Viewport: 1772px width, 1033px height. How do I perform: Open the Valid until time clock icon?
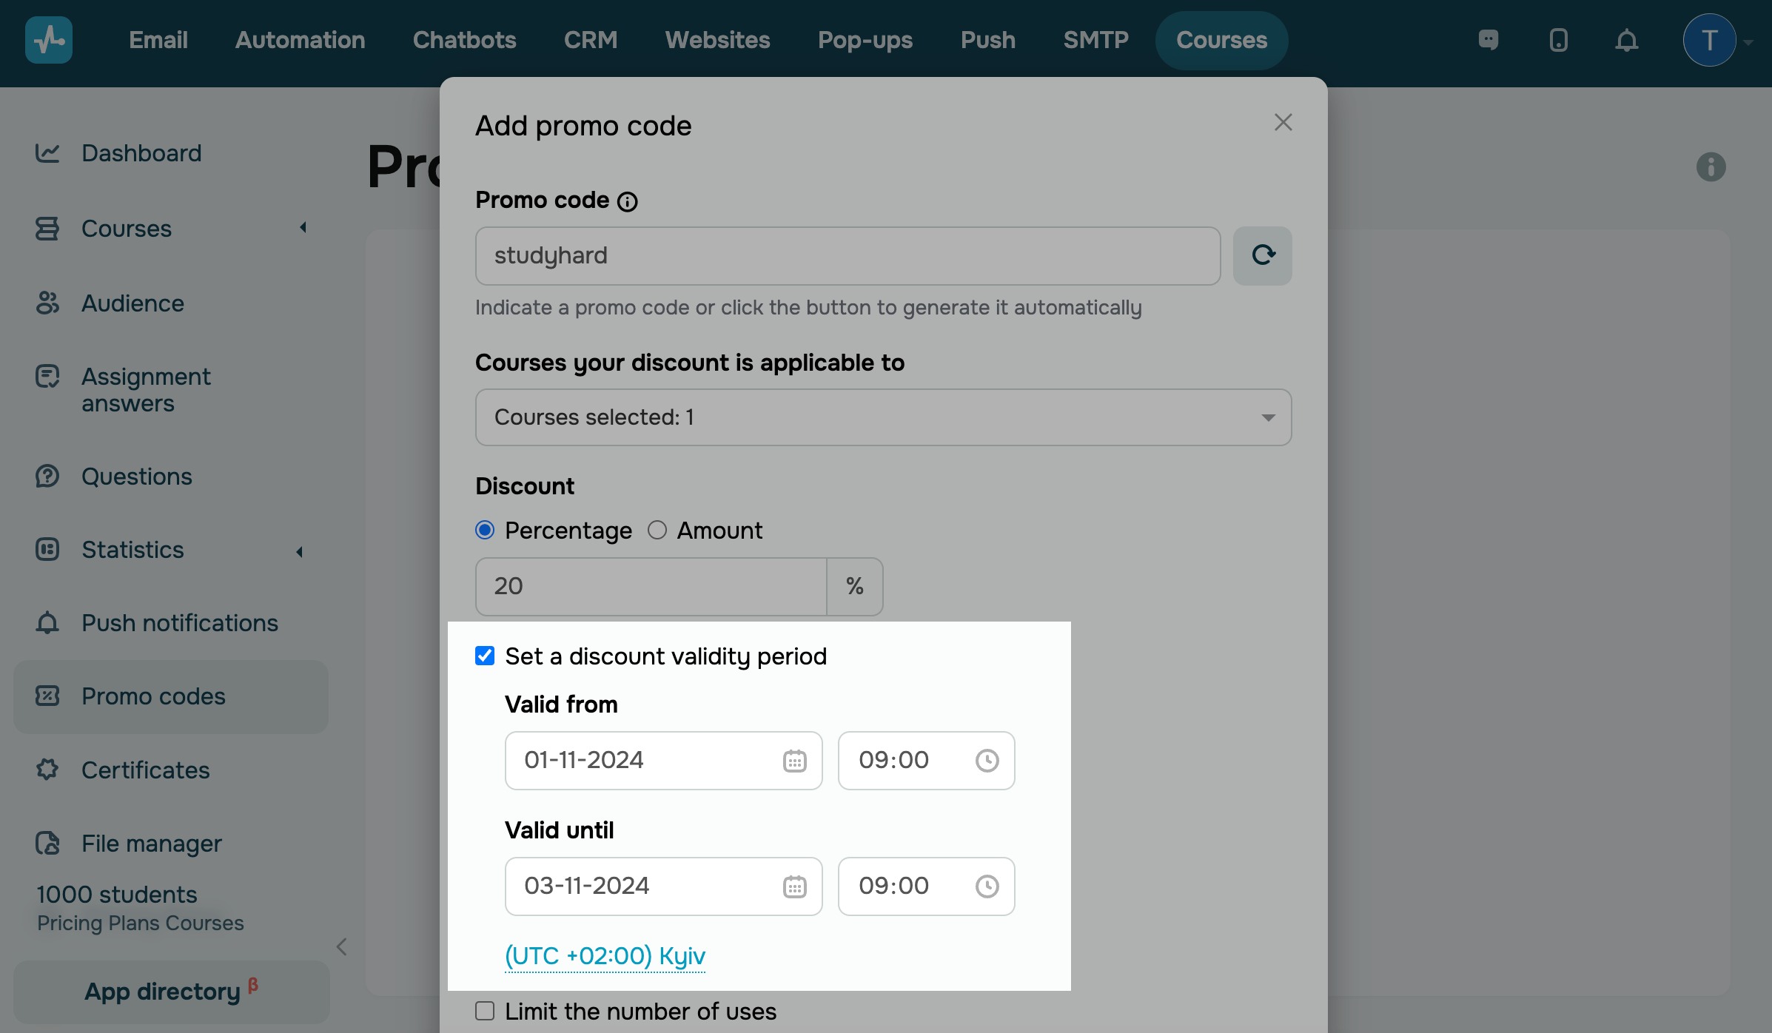(987, 886)
